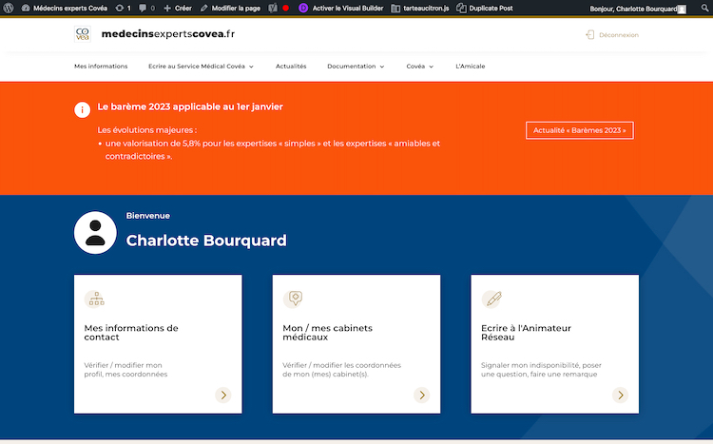The width and height of the screenshot is (713, 444).
Task: Click the Covéa logo in site header
Action: (x=83, y=34)
